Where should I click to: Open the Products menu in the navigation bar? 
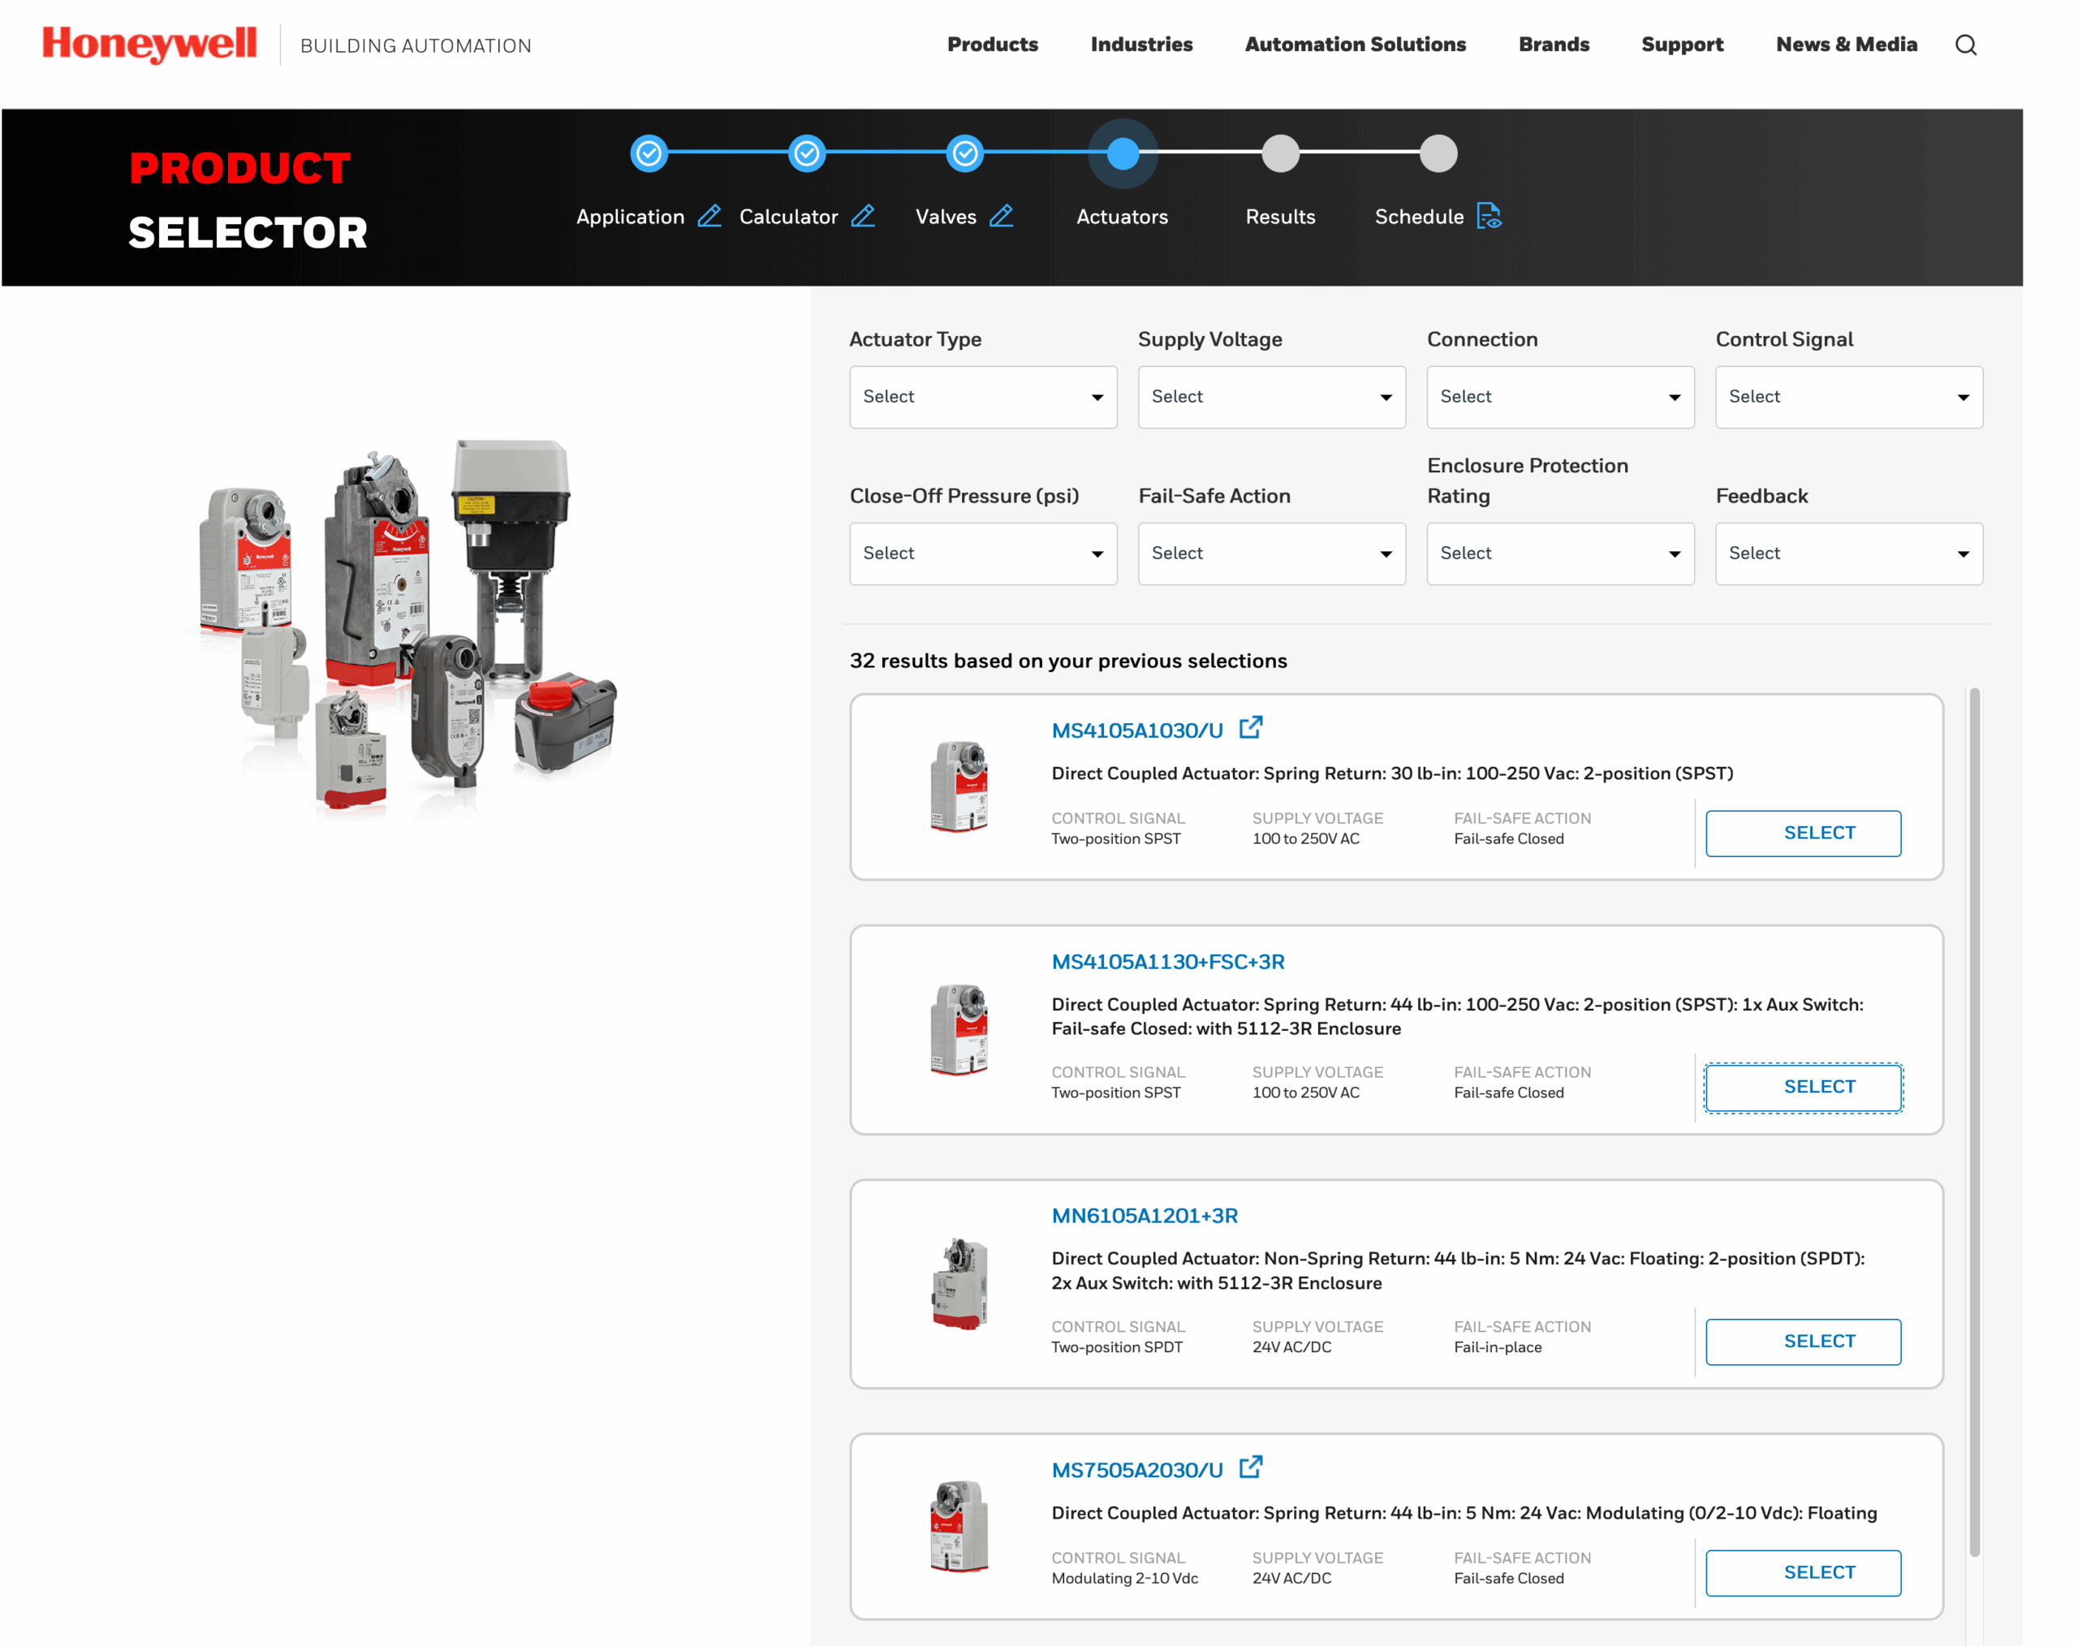pos(992,45)
